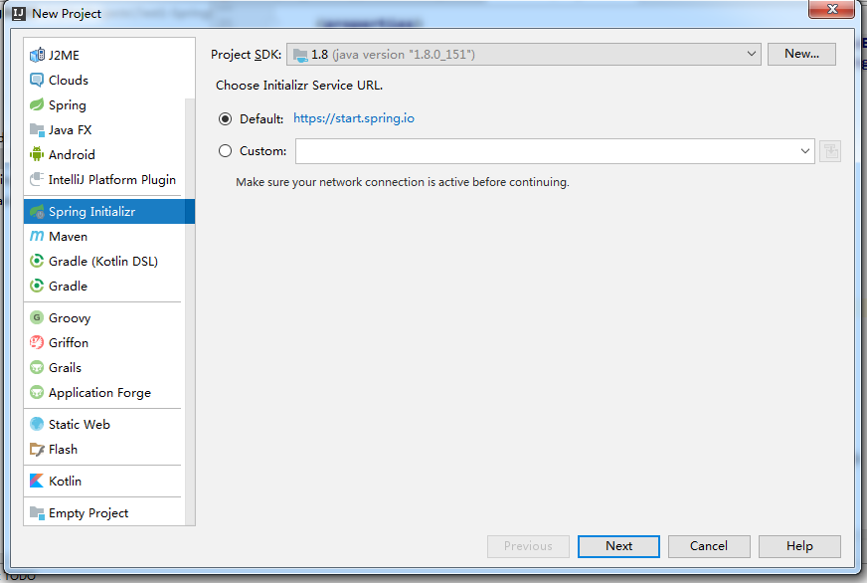Click the New... SDK button
Viewport: 867px width, 583px height.
pos(801,54)
